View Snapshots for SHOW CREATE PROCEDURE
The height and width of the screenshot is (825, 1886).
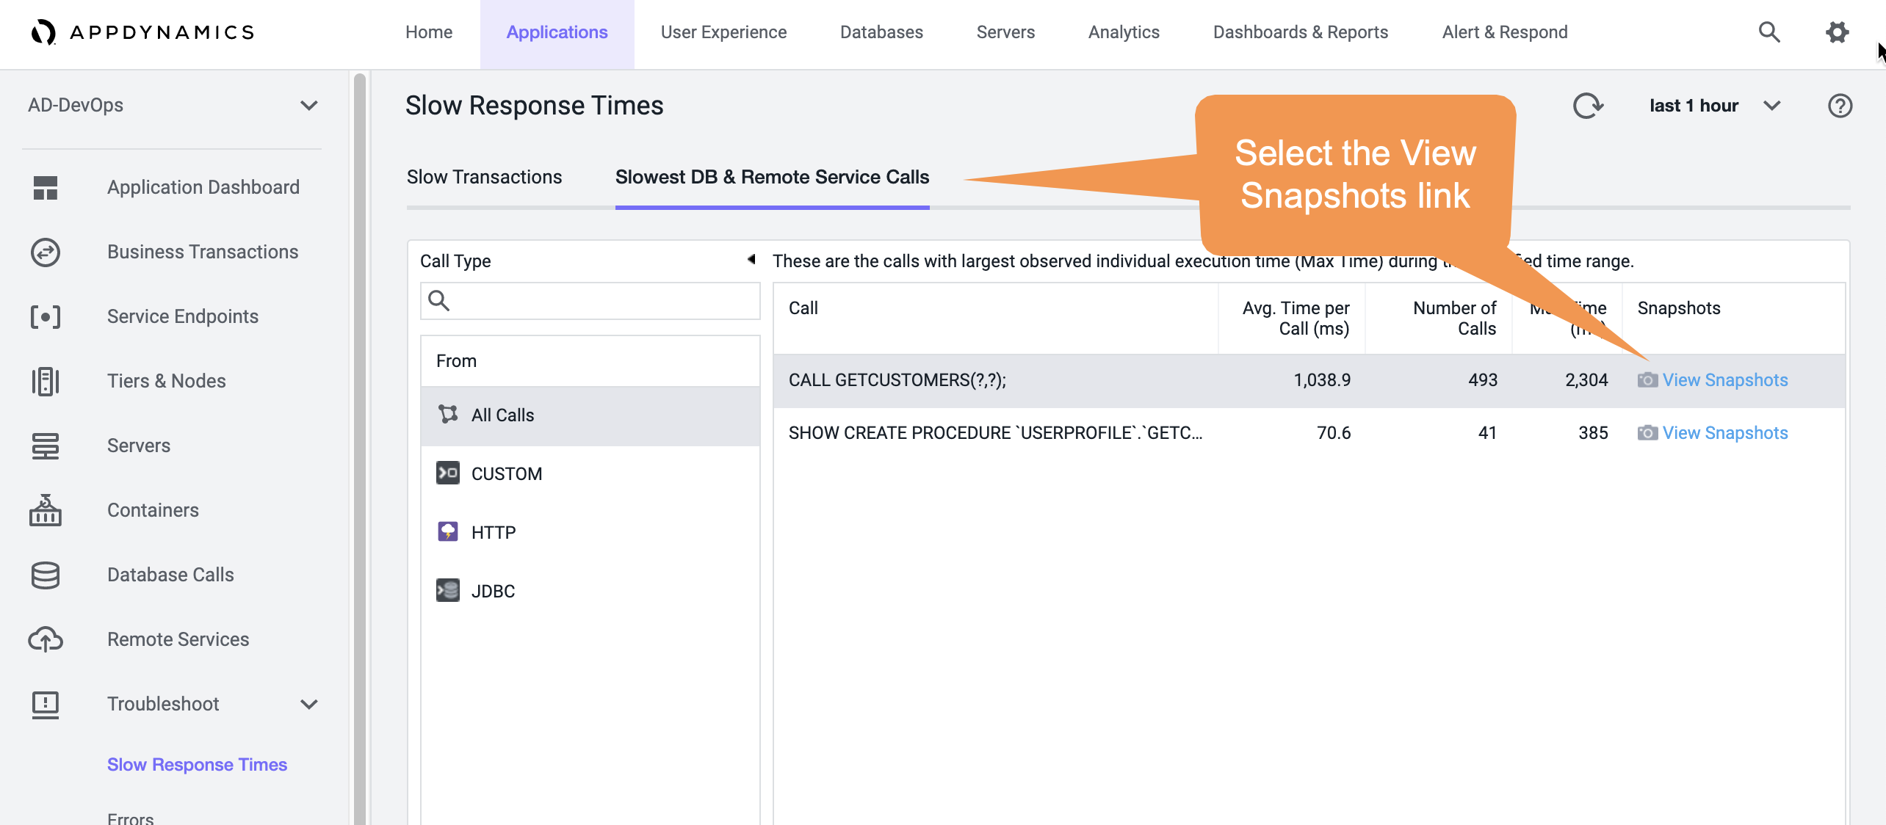point(1725,433)
